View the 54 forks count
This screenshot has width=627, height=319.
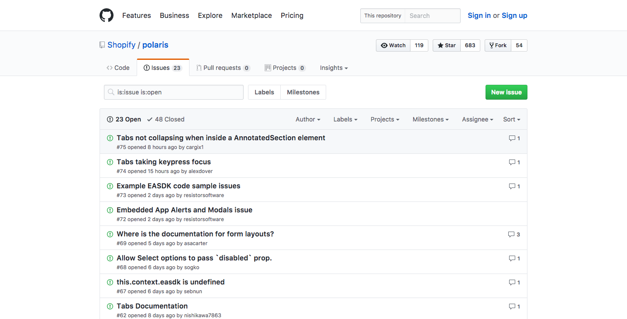(x=519, y=45)
